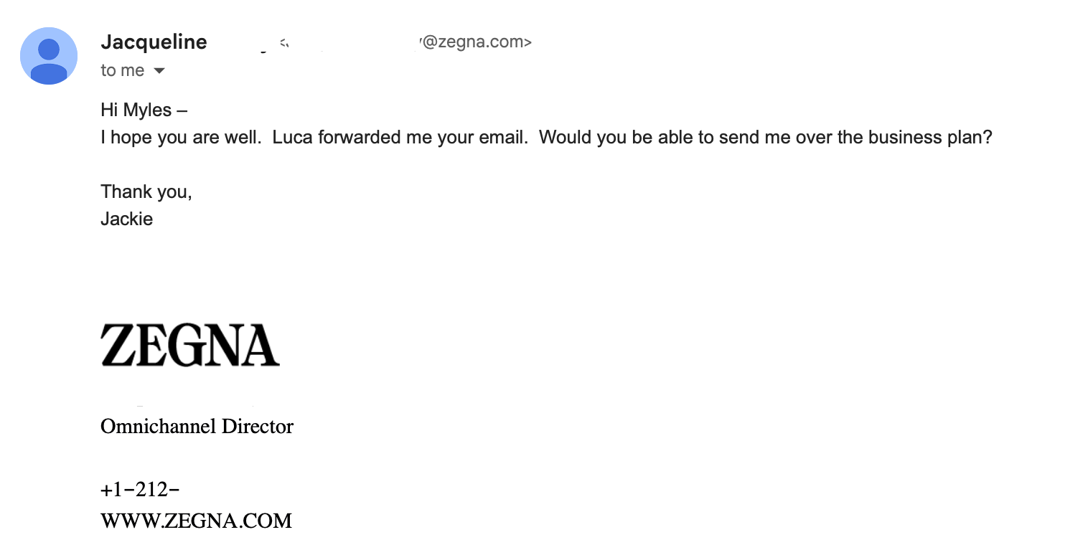This screenshot has width=1065, height=545.
Task: Select the "Omnichannel Director" title text
Action: pyautogui.click(x=197, y=427)
